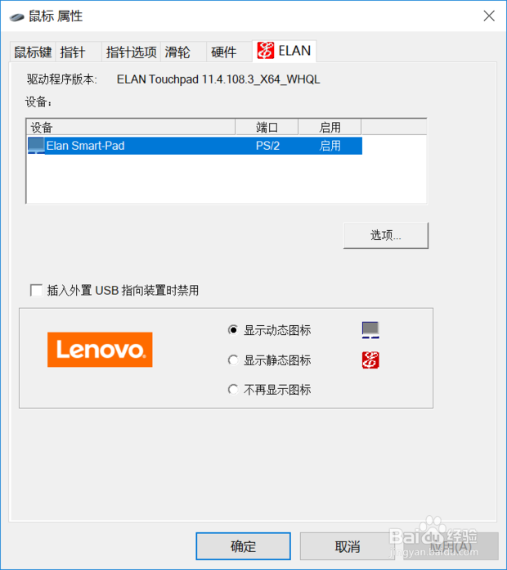Confirm with the 确定 button
Screen dimensions: 507x570
pyautogui.click(x=243, y=546)
